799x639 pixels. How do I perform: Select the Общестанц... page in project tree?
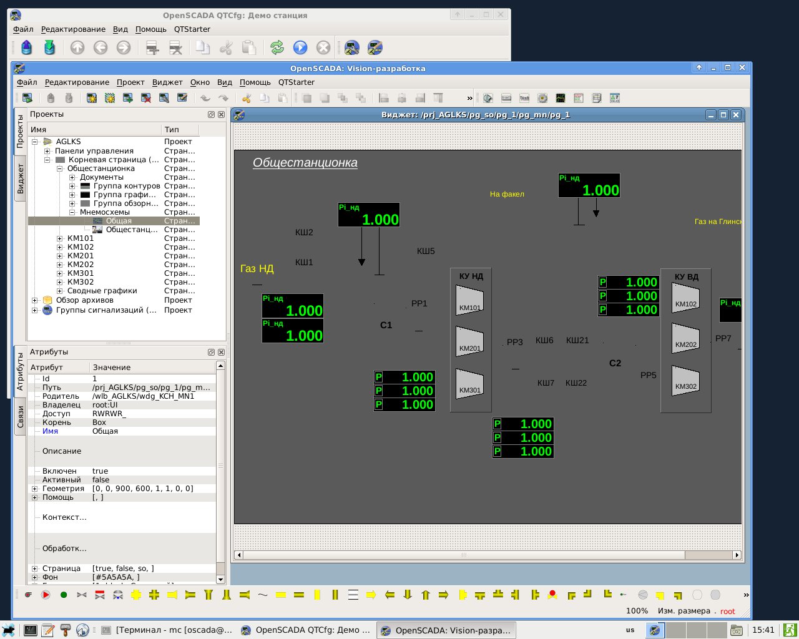coord(131,230)
